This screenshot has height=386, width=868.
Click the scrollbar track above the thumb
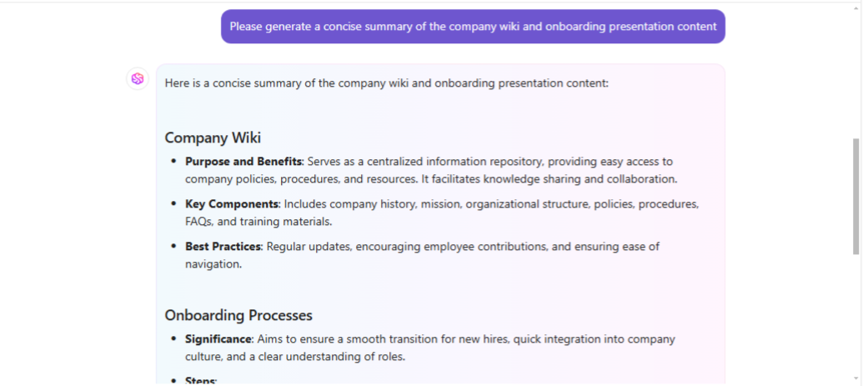click(855, 75)
